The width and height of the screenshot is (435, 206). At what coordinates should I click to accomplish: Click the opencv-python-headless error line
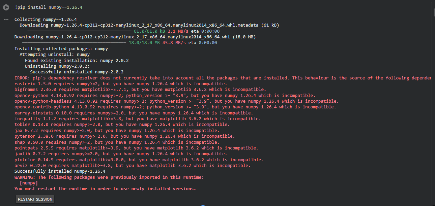click(x=176, y=101)
